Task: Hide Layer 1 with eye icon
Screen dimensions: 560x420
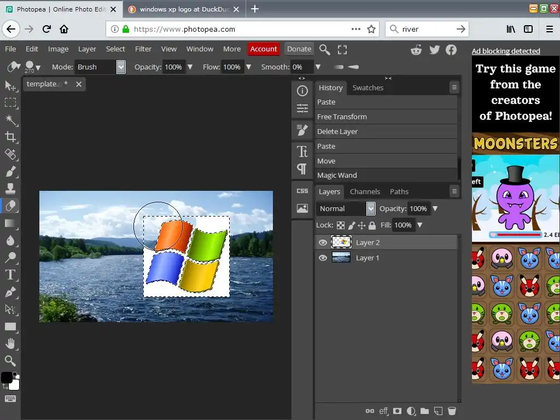Action: pos(323,258)
